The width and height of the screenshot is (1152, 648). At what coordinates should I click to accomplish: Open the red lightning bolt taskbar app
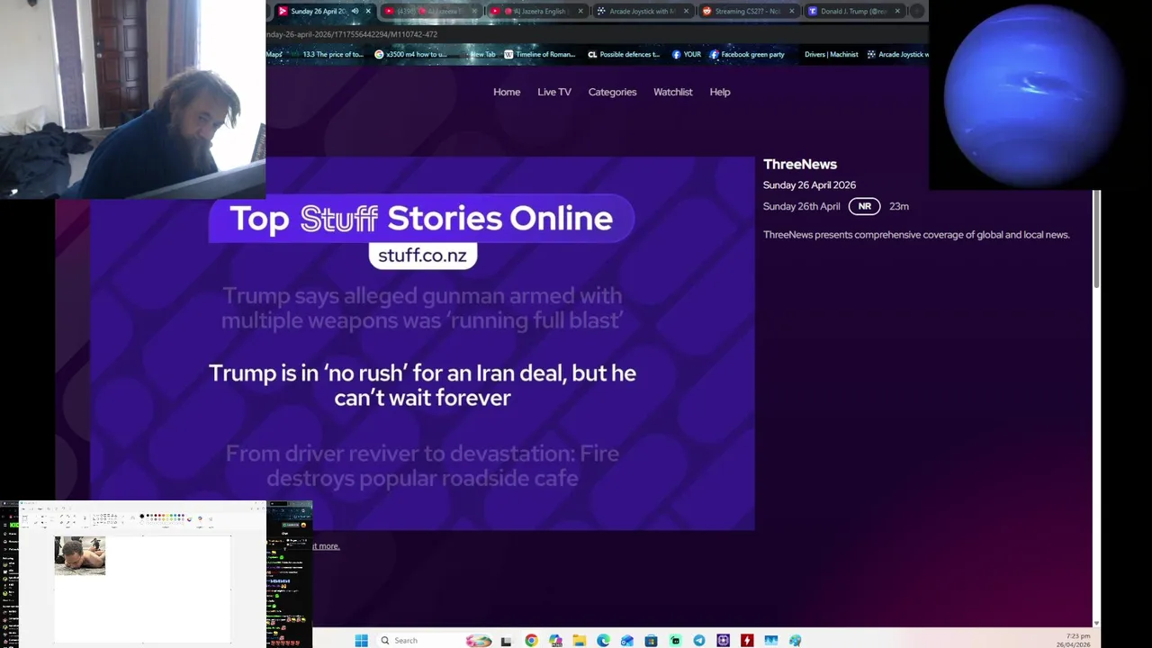click(x=747, y=641)
